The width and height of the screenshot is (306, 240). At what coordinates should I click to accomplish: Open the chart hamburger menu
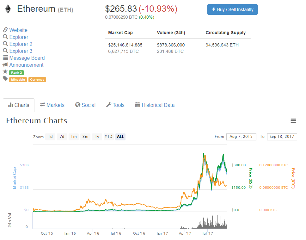tap(293, 120)
